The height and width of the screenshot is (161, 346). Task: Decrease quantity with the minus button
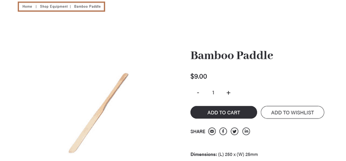(x=198, y=93)
